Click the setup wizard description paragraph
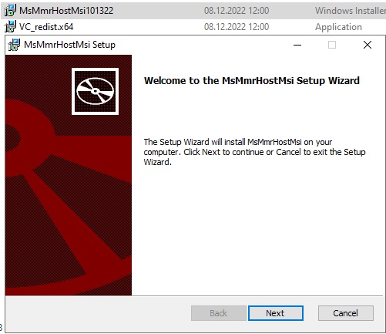This screenshot has width=386, height=334. click(x=254, y=152)
